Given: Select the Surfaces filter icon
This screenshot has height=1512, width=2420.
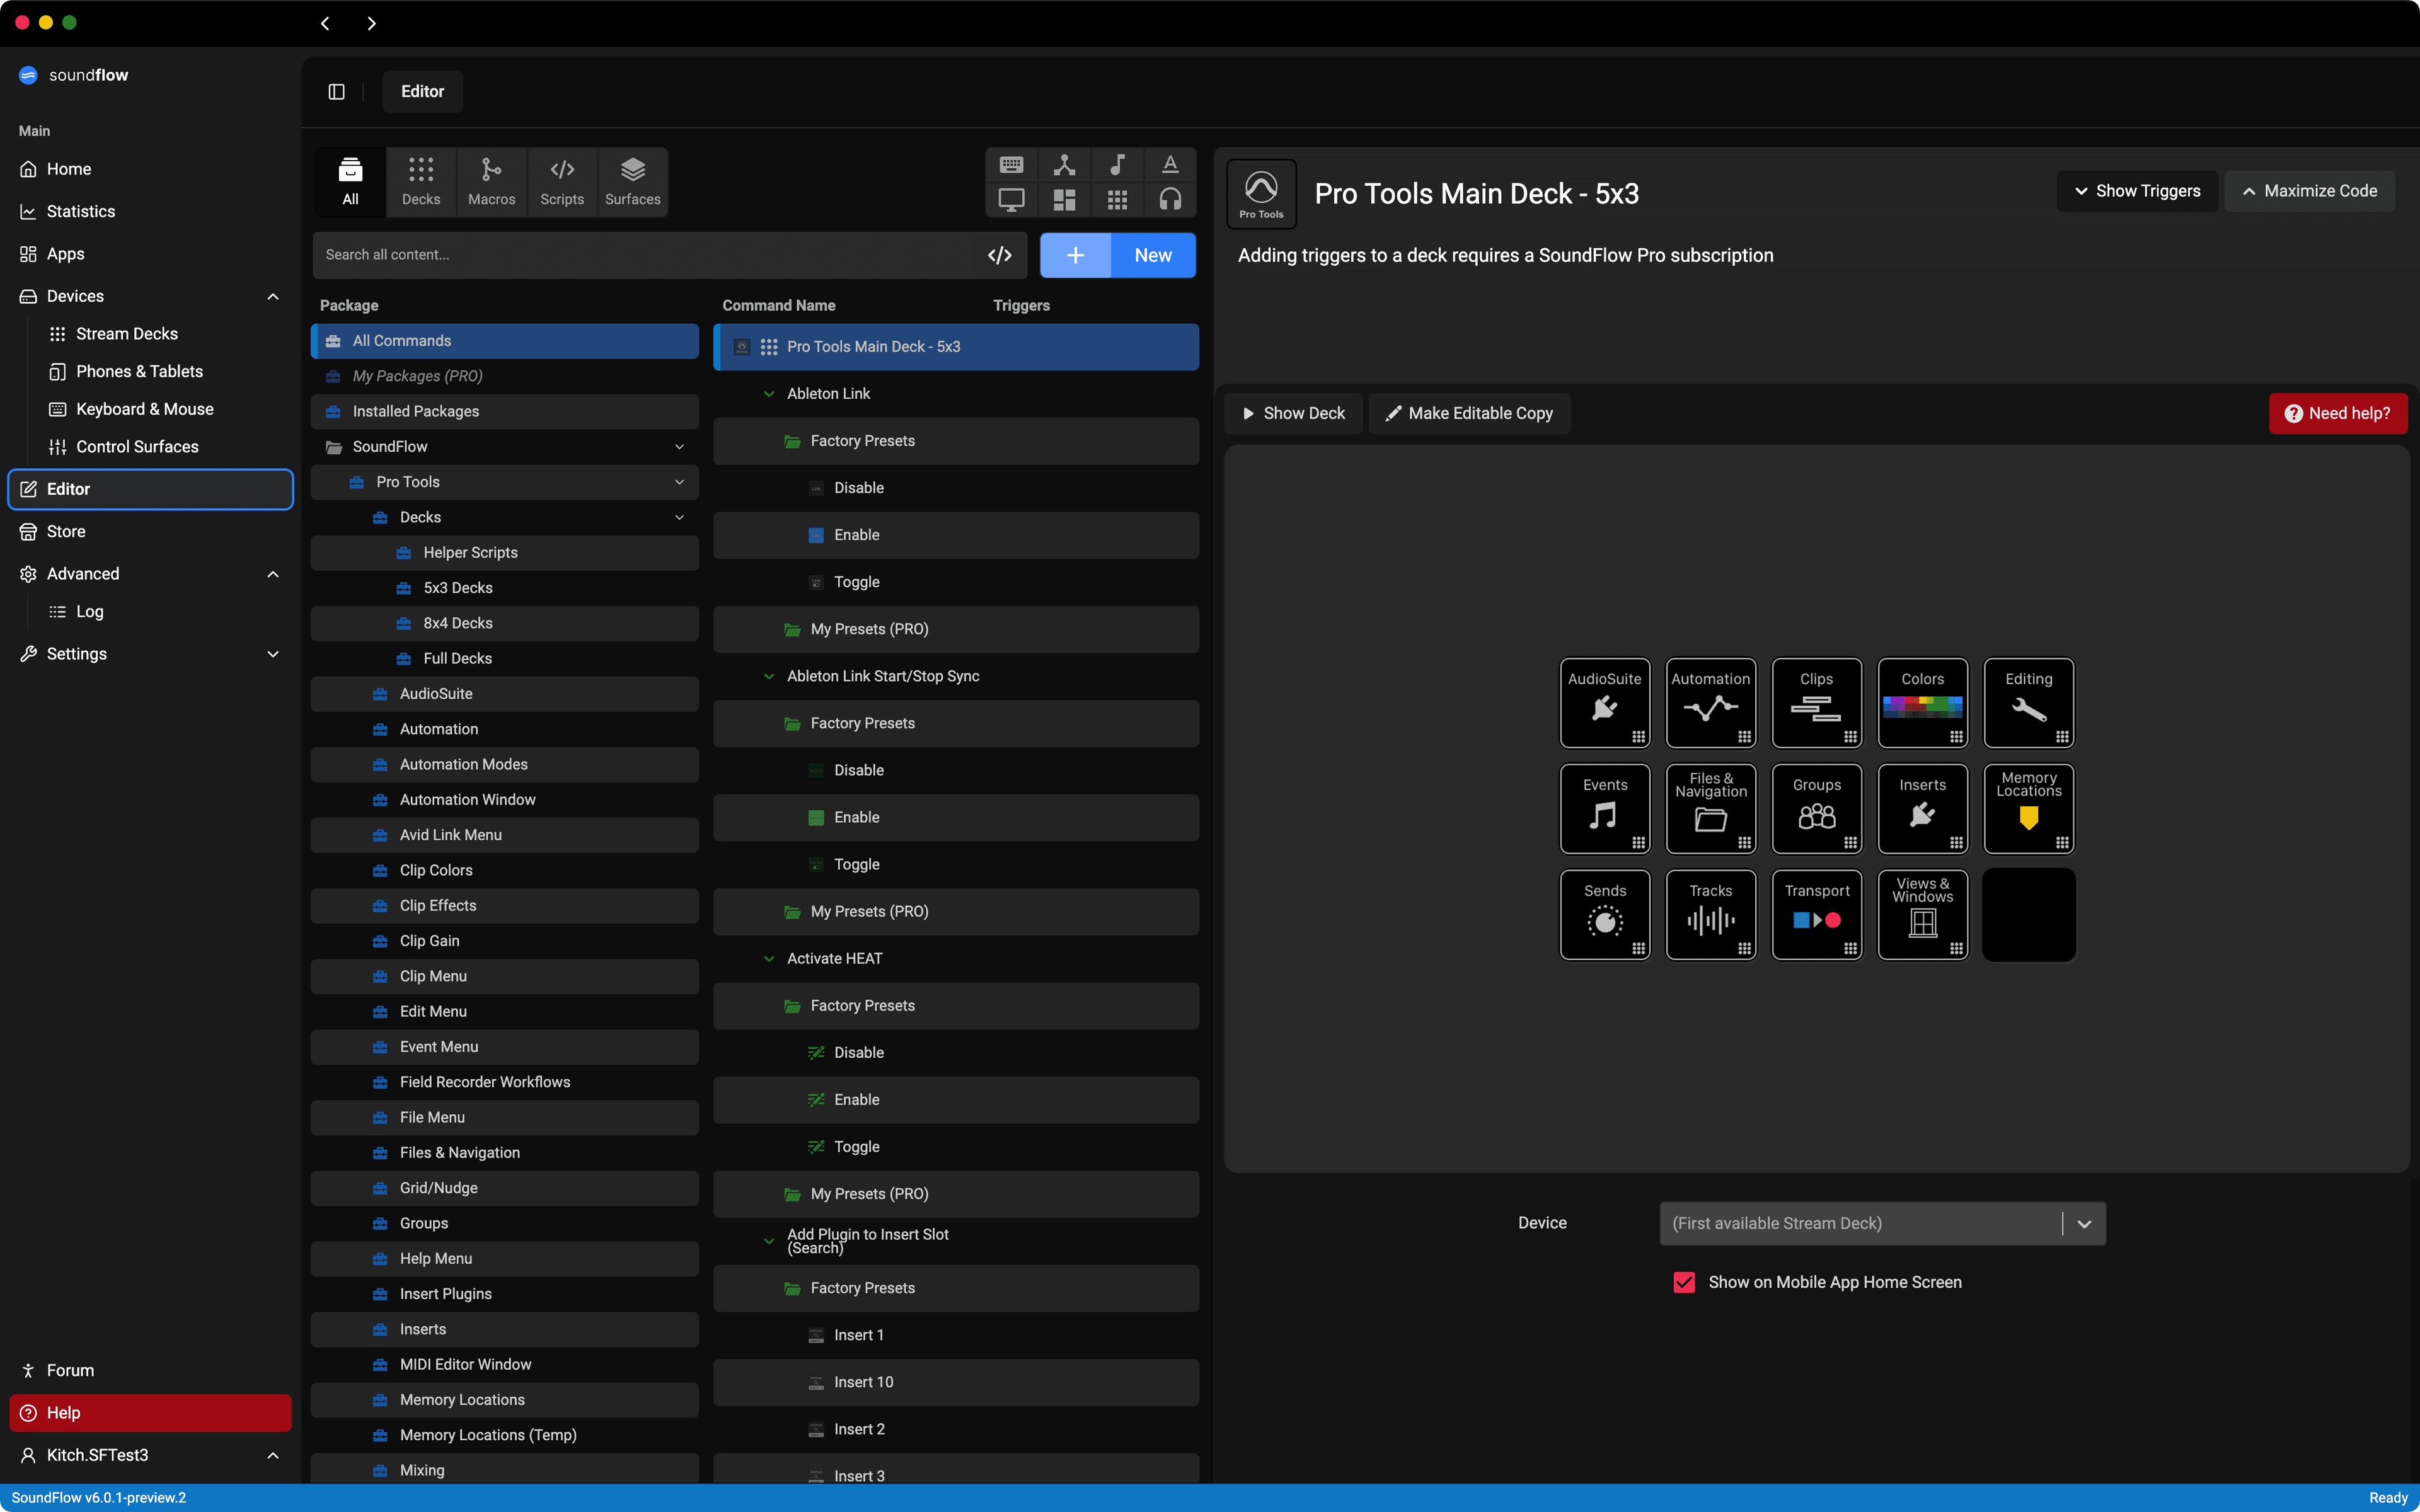Looking at the screenshot, I should pyautogui.click(x=632, y=180).
